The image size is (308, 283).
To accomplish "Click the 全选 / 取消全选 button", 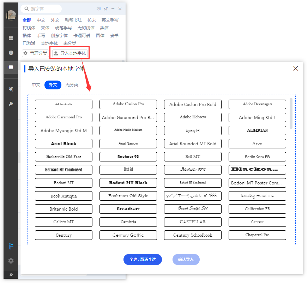I will [143, 259].
